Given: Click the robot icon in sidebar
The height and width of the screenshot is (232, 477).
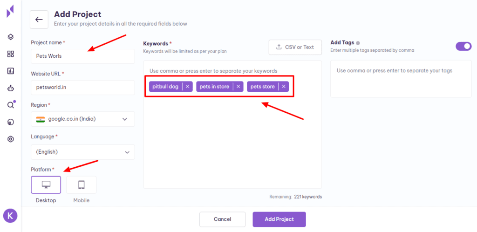Looking at the screenshot, I should [11, 88].
